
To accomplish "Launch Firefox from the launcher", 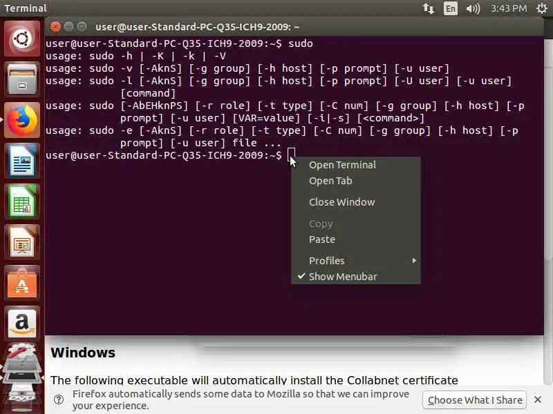I will pyautogui.click(x=22, y=120).
